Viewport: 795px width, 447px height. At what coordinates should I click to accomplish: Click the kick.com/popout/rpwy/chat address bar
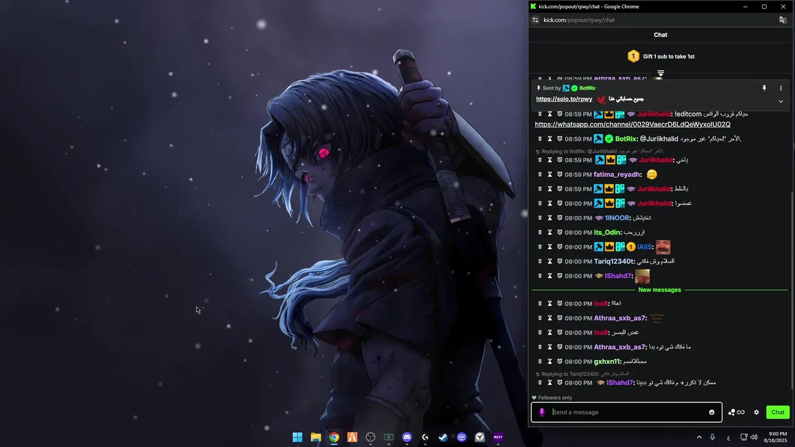click(x=579, y=20)
